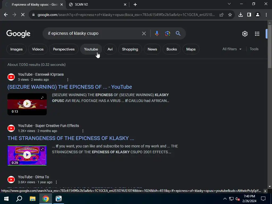Open the tab search chevron in Chrome title bar
This screenshot has width=272, height=204.
(229, 4)
